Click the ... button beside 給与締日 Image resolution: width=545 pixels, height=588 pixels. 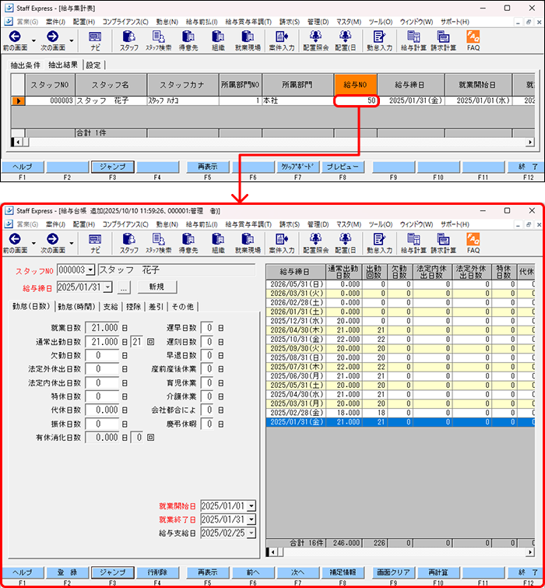124,287
